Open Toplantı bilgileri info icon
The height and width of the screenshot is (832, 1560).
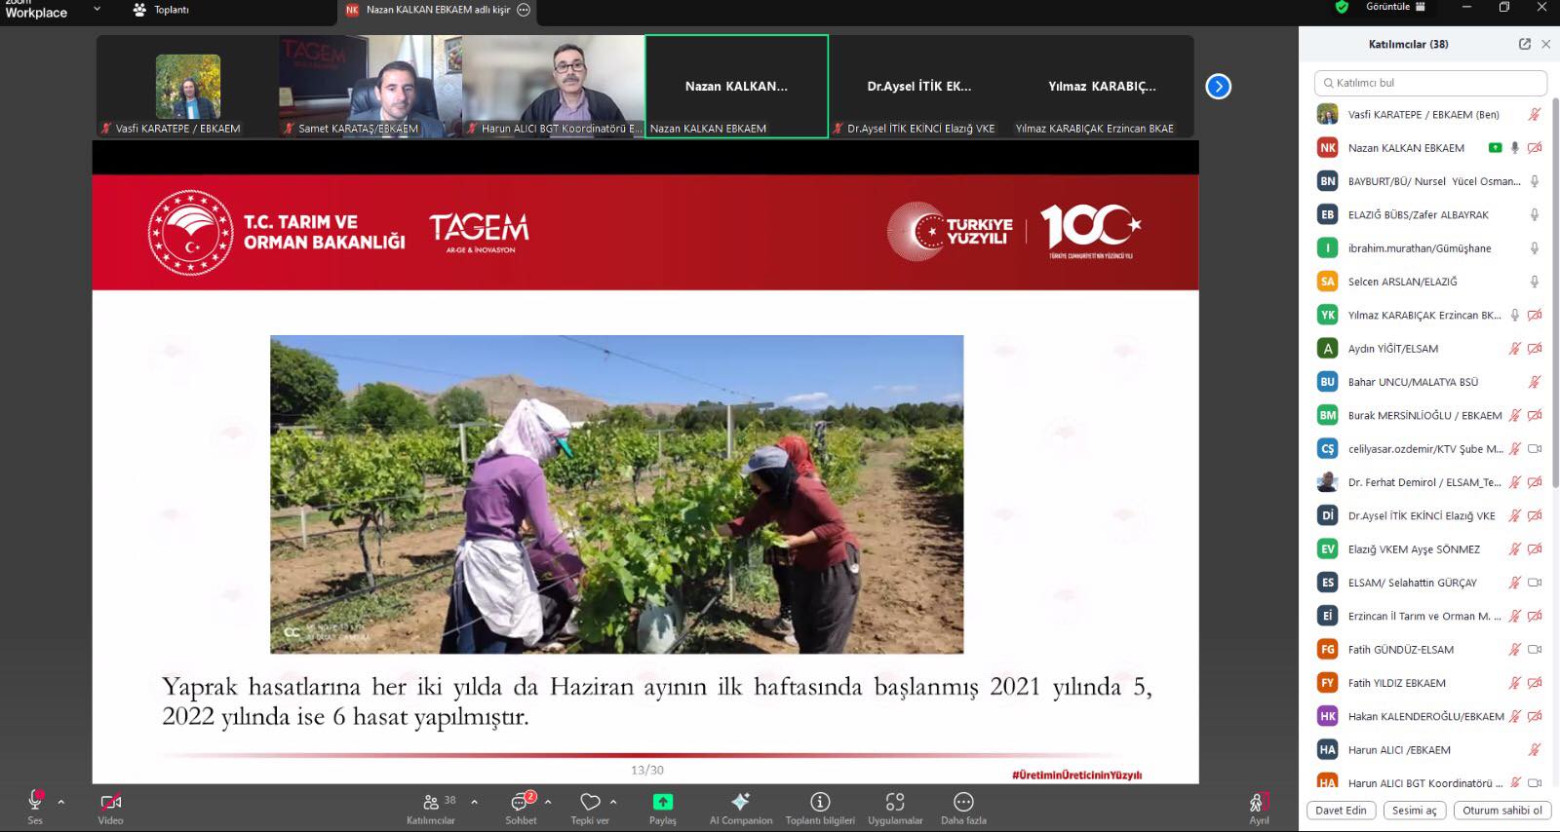[820, 802]
